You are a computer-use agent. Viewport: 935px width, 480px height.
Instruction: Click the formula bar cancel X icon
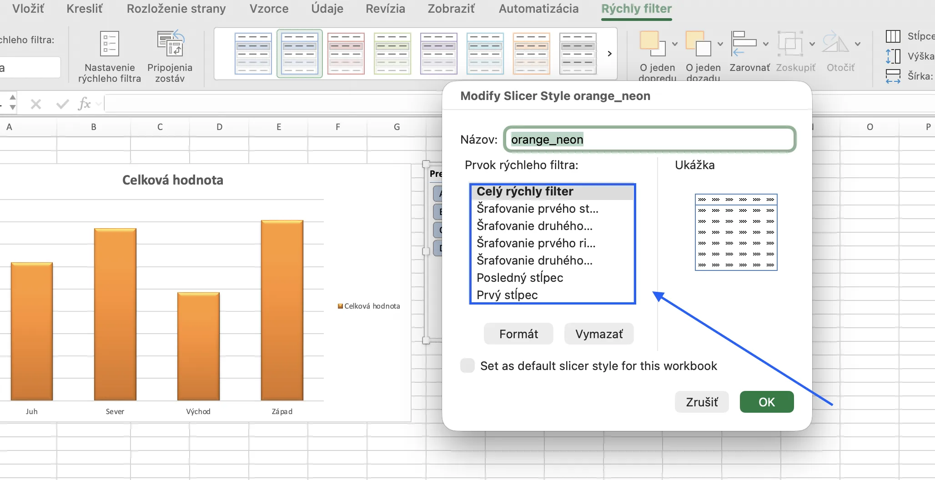[36, 104]
